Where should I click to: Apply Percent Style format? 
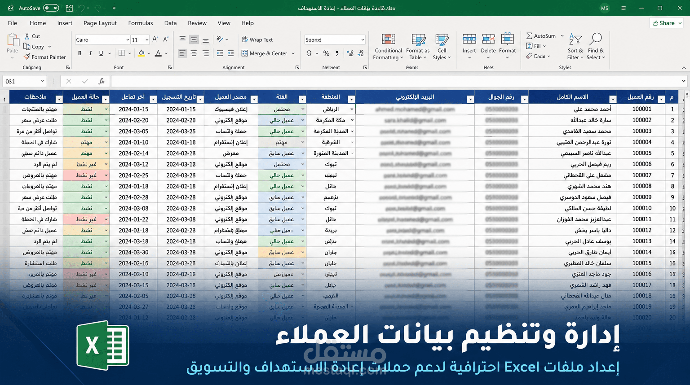pyautogui.click(x=326, y=53)
